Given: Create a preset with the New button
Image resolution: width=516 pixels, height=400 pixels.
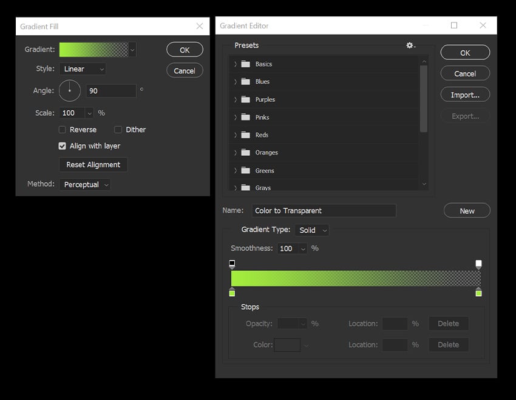Looking at the screenshot, I should tap(466, 210).
